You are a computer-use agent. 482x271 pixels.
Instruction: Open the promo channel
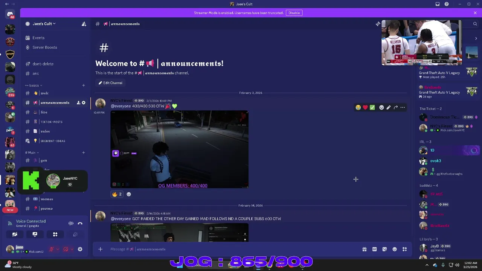[55, 209]
